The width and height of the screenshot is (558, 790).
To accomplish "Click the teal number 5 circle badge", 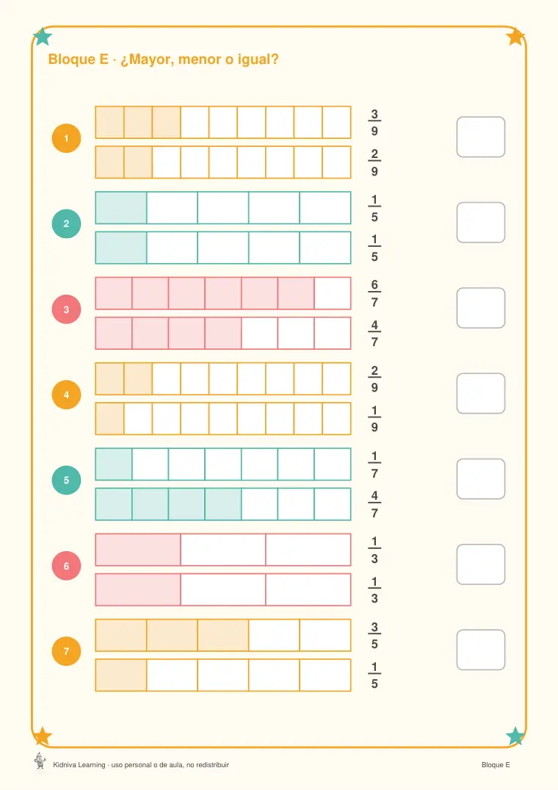I will click(66, 480).
